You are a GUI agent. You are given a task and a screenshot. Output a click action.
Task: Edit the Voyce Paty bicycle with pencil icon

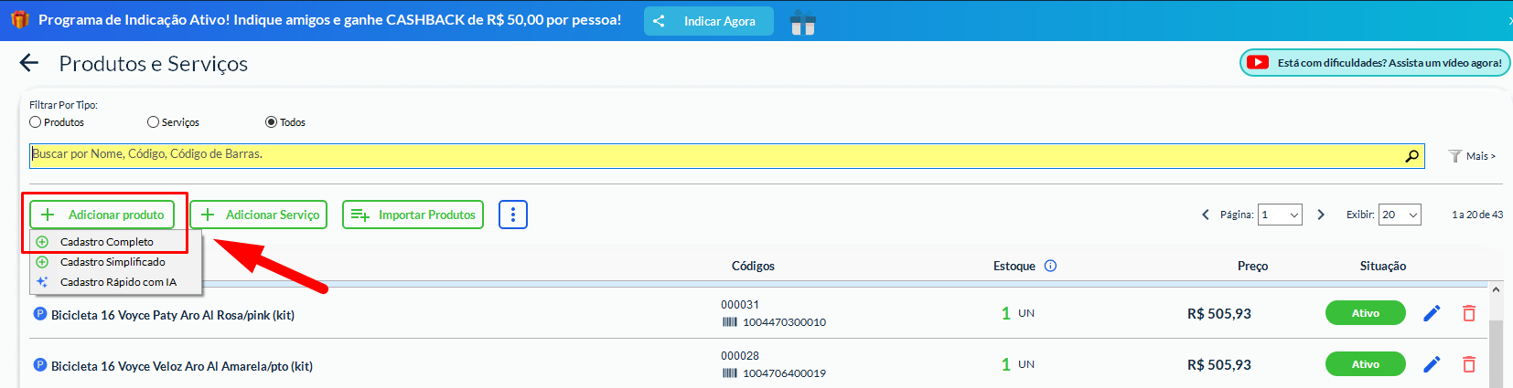[x=1432, y=313]
